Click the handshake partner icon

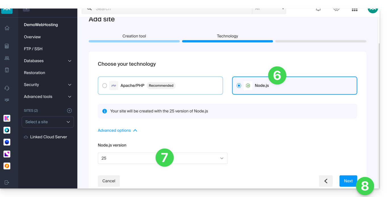7,100
